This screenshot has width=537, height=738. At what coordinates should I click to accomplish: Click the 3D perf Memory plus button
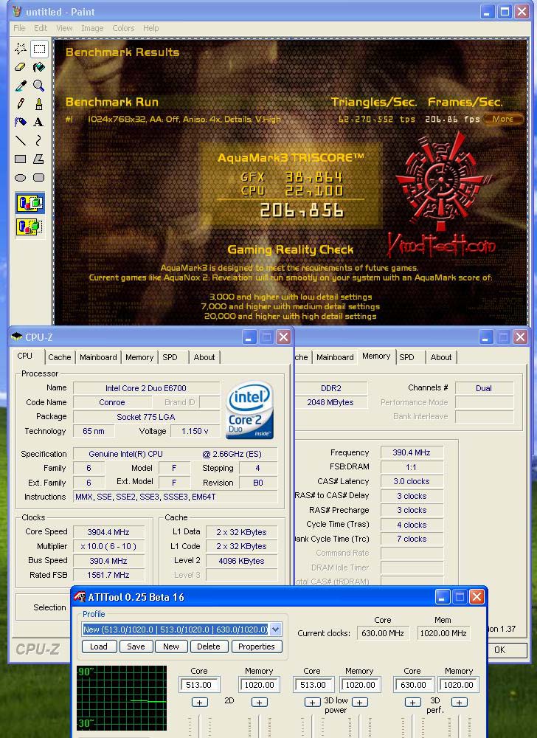[459, 703]
